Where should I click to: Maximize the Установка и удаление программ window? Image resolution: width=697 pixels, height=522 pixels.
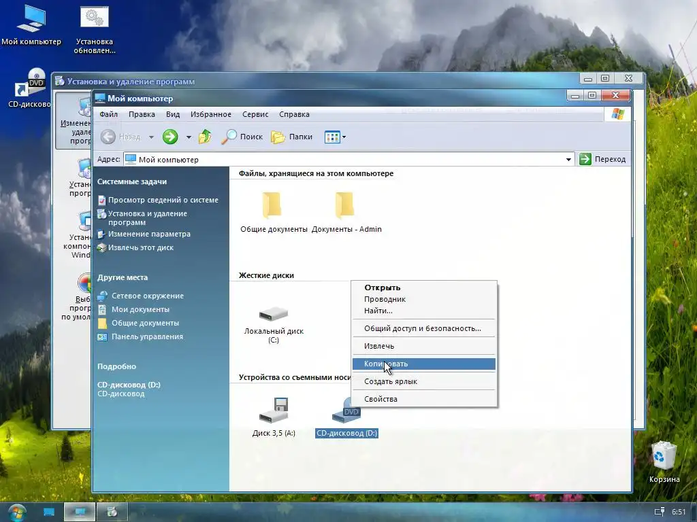point(605,79)
